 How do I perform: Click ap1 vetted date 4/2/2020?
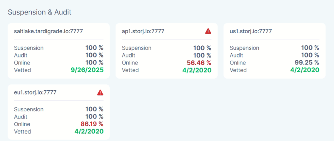coord(197,70)
